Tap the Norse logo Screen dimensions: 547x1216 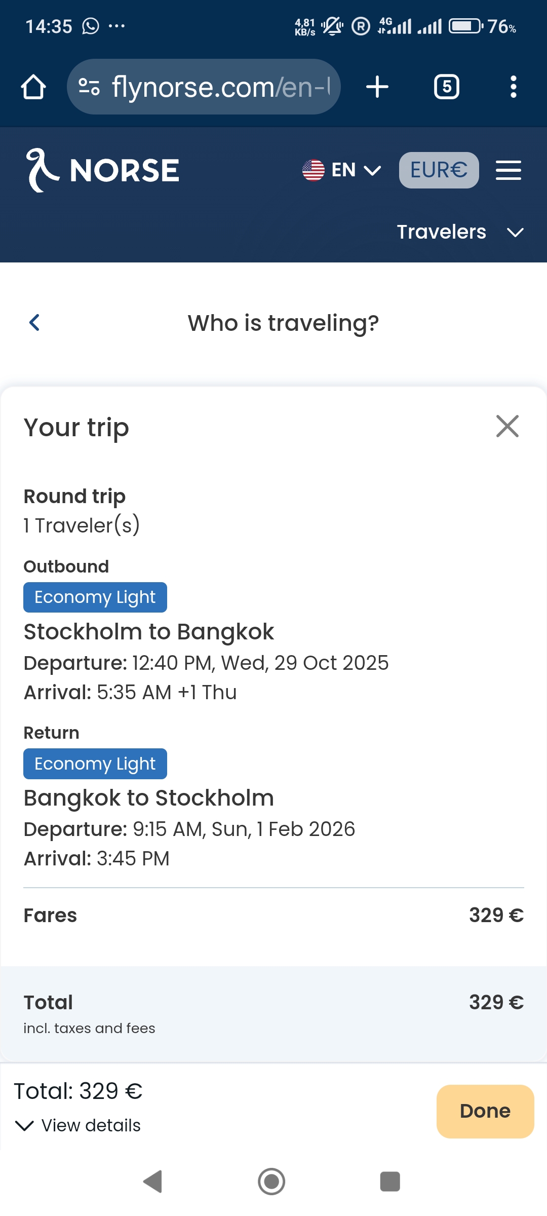[x=103, y=170]
